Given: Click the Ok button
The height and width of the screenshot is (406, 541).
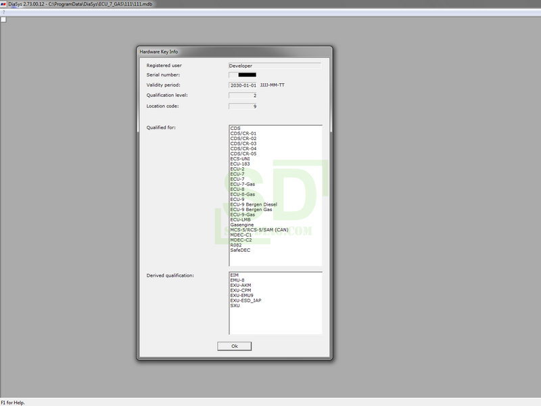Looking at the screenshot, I should tap(234, 346).
